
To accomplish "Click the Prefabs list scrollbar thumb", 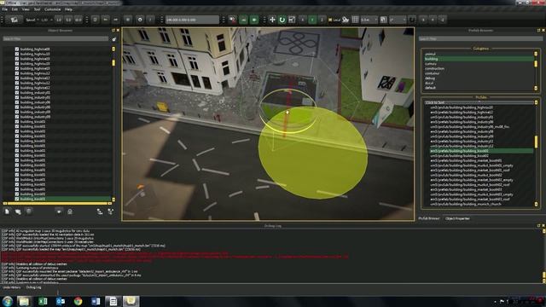I will 536,142.
